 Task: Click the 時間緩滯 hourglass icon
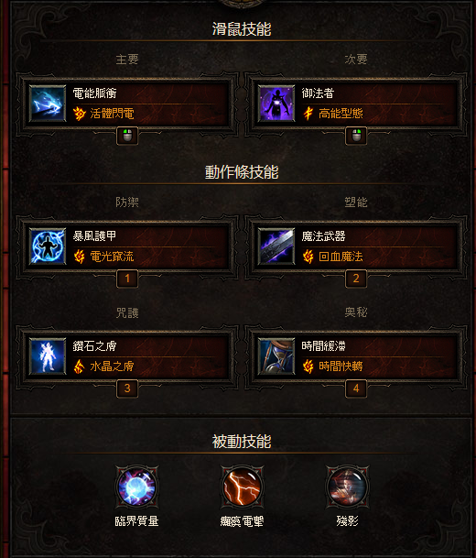(x=276, y=356)
